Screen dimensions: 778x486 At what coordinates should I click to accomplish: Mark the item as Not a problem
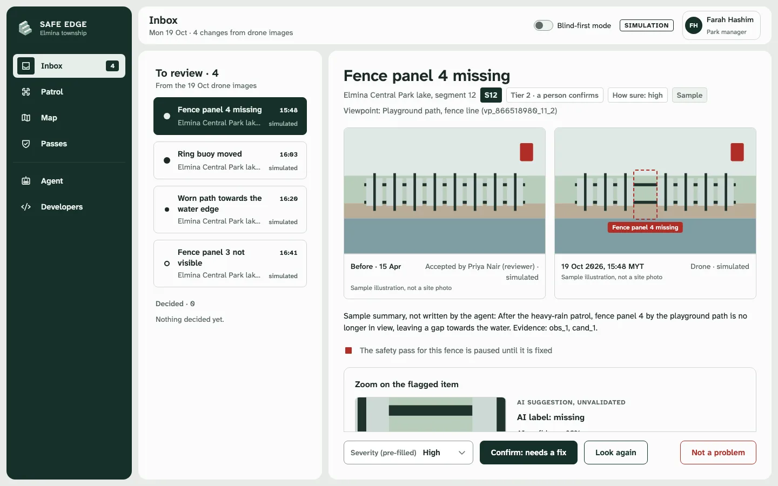pyautogui.click(x=718, y=453)
